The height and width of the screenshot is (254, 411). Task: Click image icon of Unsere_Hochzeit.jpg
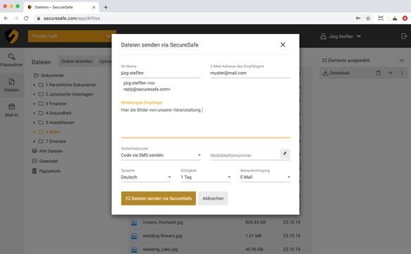(x=134, y=223)
